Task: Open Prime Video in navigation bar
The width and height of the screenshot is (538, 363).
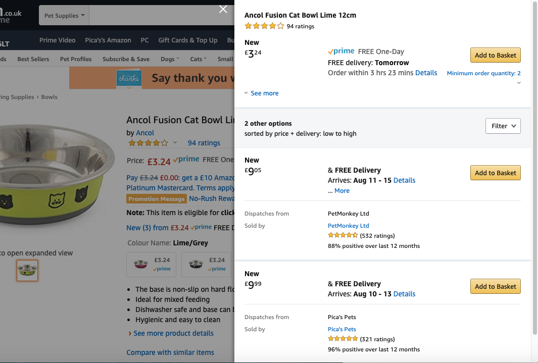Action: point(58,40)
